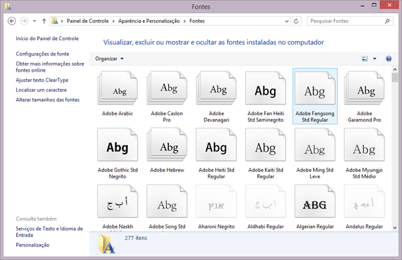Click scrollbar up arrow in font list
The height and width of the screenshot is (260, 402).
pyautogui.click(x=395, y=70)
